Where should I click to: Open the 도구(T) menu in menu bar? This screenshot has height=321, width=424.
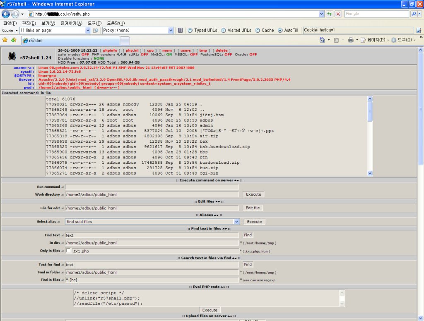coord(95,23)
